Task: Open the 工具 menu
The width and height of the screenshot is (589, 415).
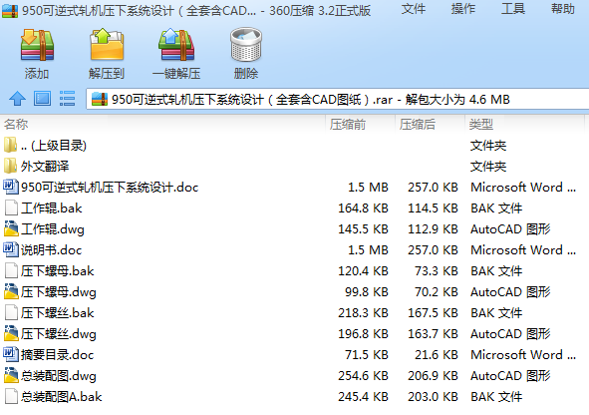Action: 513,9
